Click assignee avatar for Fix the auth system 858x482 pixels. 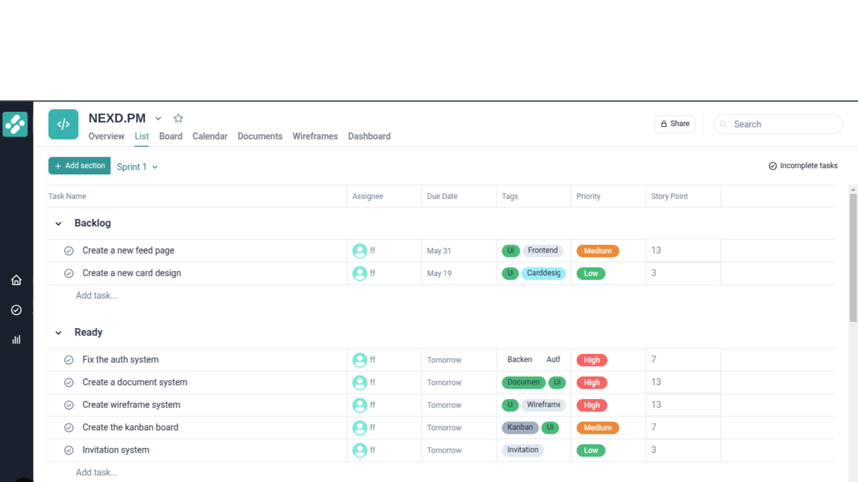pos(360,360)
